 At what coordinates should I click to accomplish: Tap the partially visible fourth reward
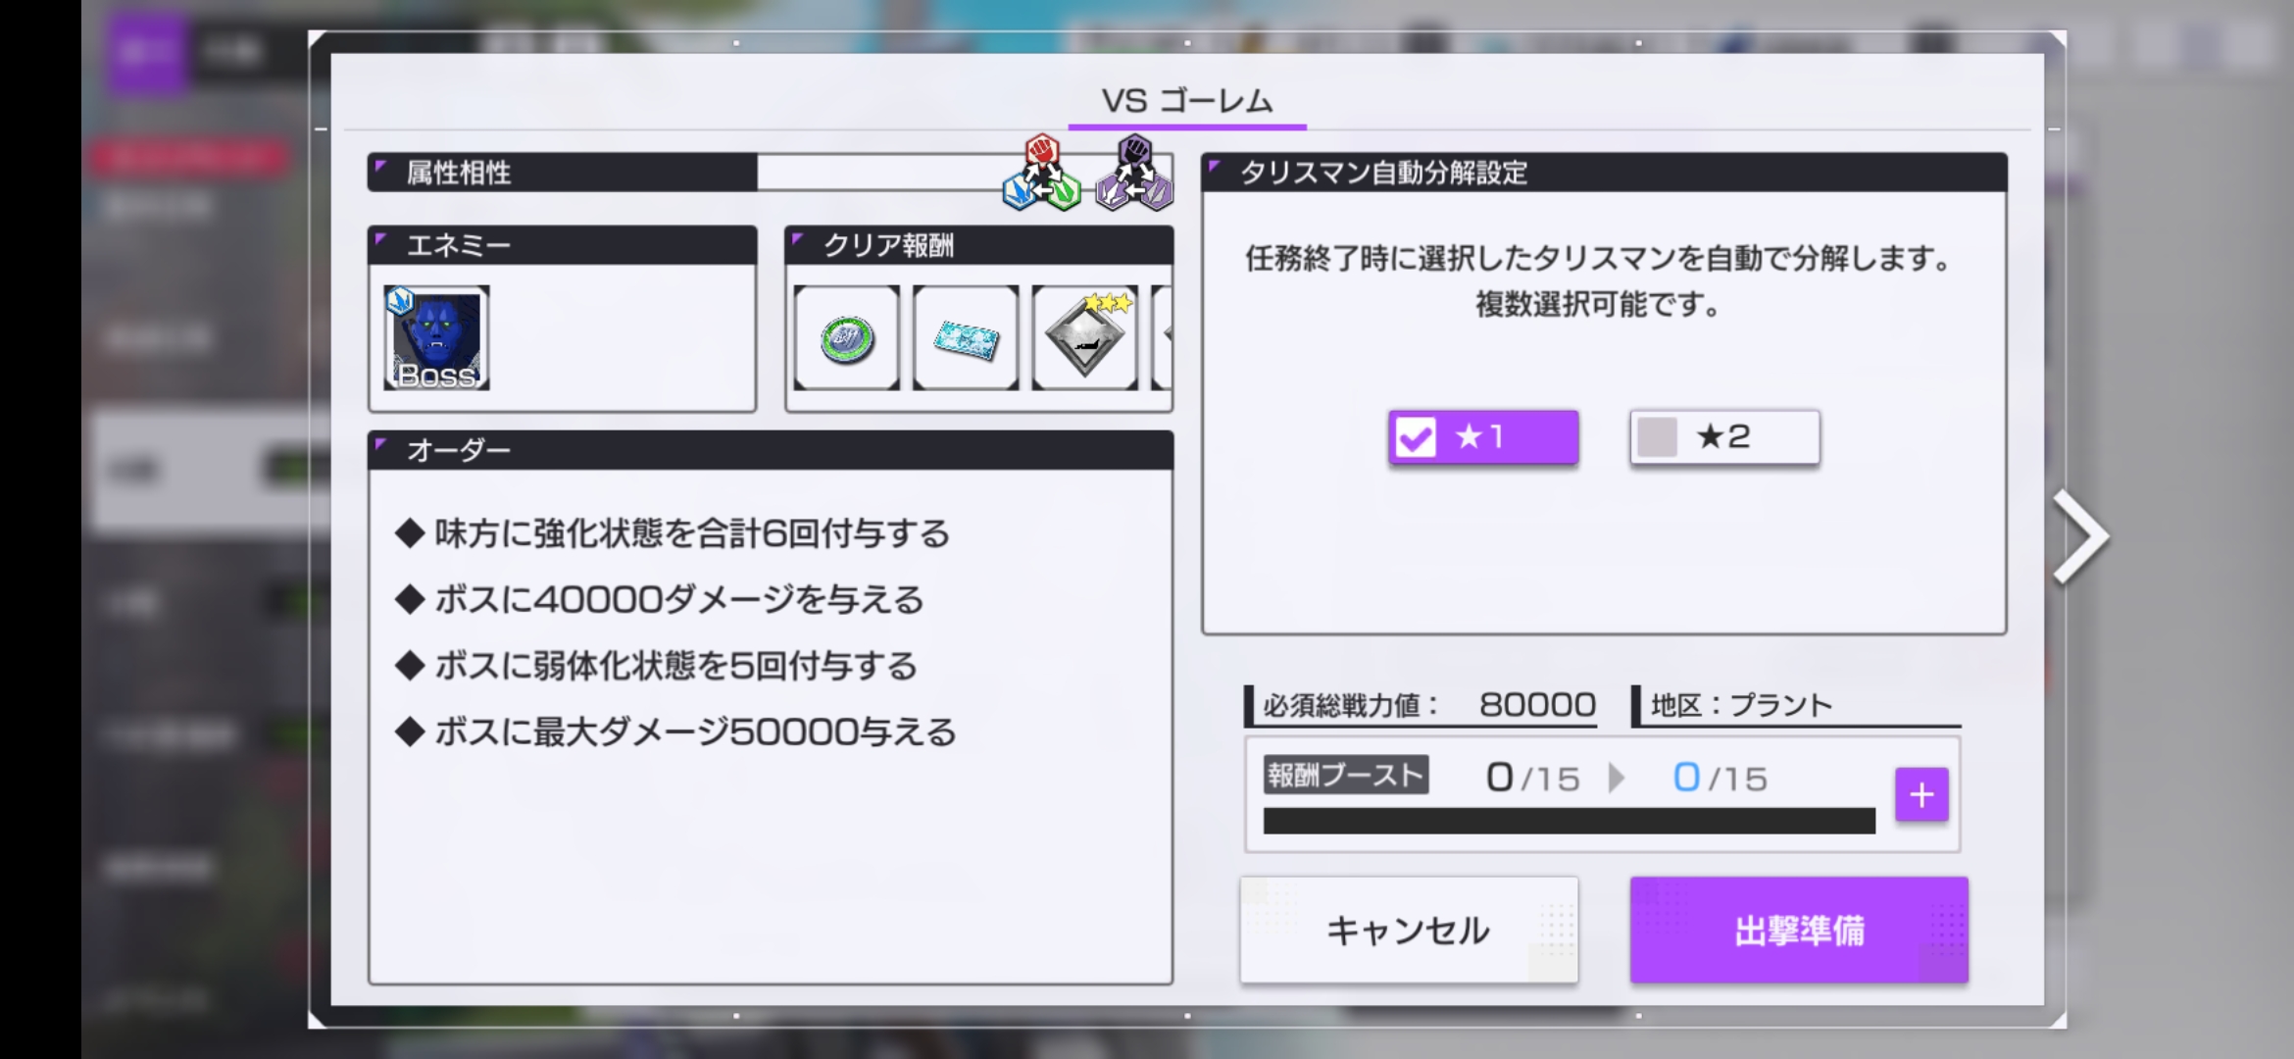pos(1163,338)
